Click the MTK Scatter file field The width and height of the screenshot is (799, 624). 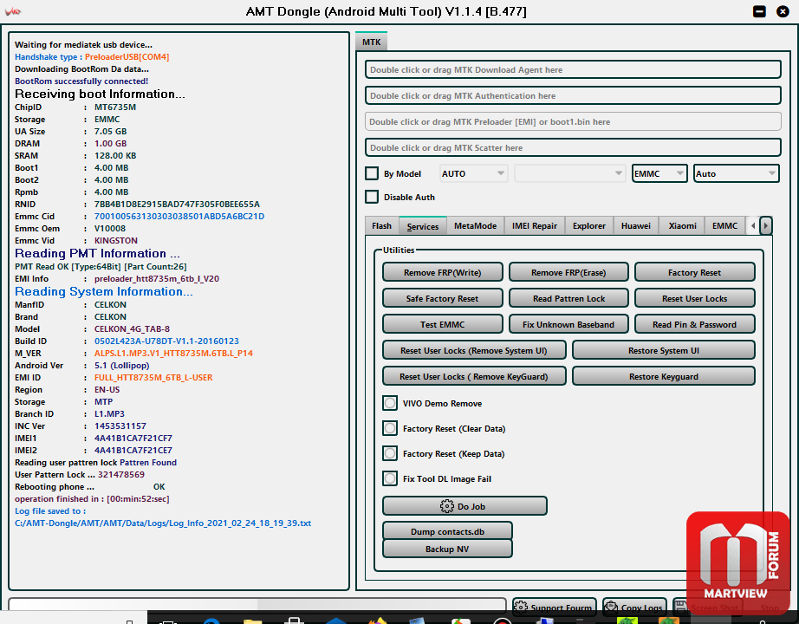click(573, 148)
